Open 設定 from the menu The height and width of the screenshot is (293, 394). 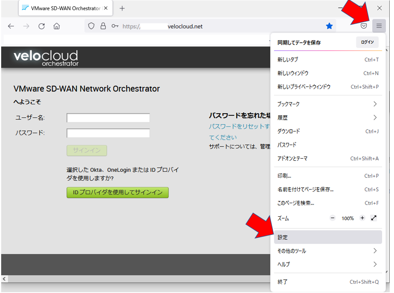tap(328, 237)
